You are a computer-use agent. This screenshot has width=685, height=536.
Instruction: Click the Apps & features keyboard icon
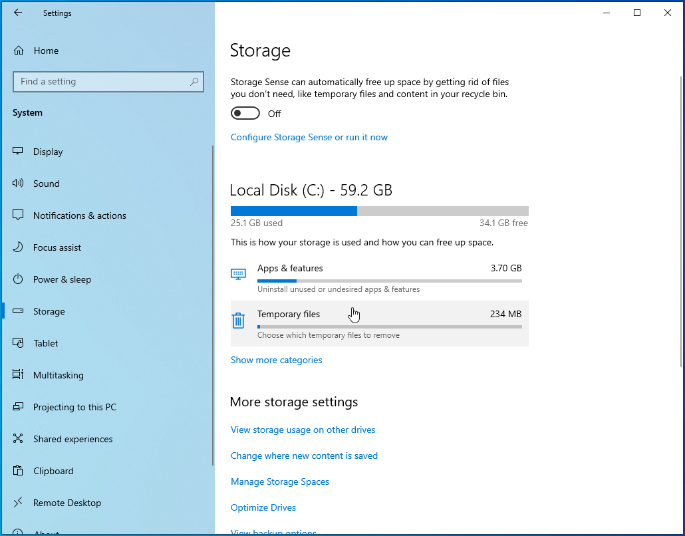(238, 274)
